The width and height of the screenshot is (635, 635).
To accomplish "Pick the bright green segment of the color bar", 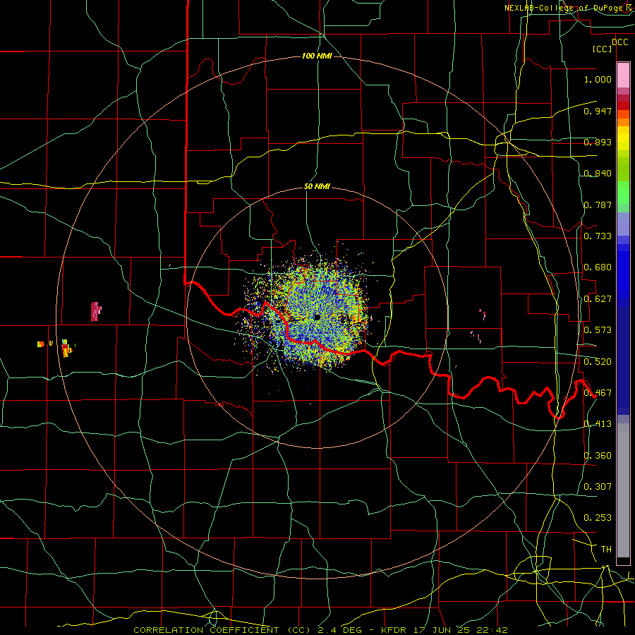I will coord(623,193).
